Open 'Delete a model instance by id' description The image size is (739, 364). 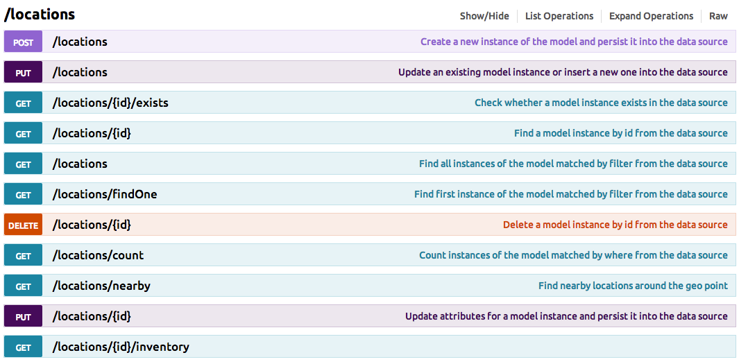(x=615, y=225)
